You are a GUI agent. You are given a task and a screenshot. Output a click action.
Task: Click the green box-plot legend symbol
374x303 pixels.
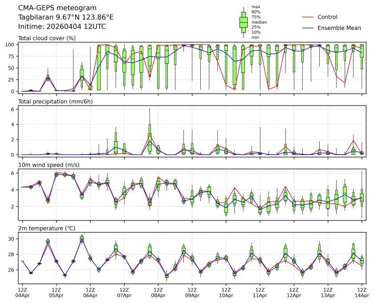244,22
